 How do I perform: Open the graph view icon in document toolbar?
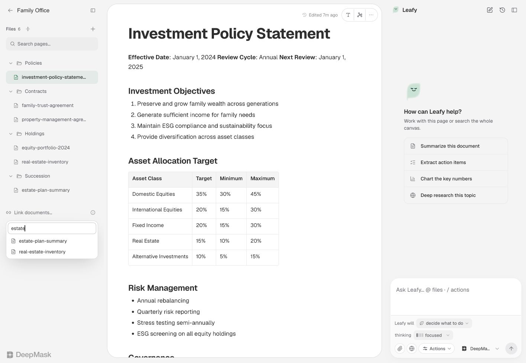[360, 15]
